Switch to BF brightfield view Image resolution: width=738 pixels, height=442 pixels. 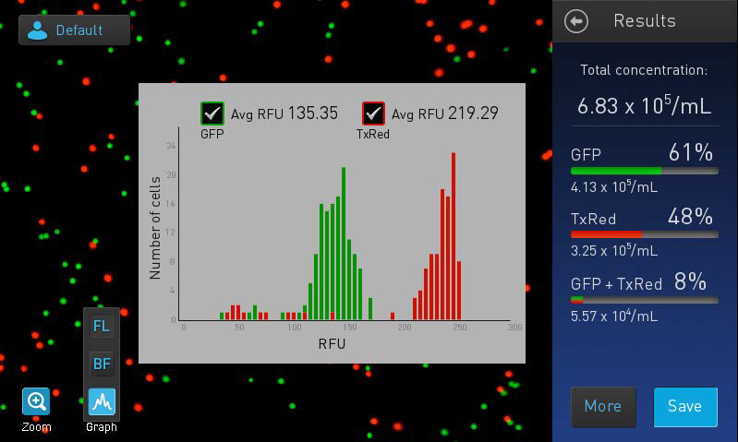[102, 364]
